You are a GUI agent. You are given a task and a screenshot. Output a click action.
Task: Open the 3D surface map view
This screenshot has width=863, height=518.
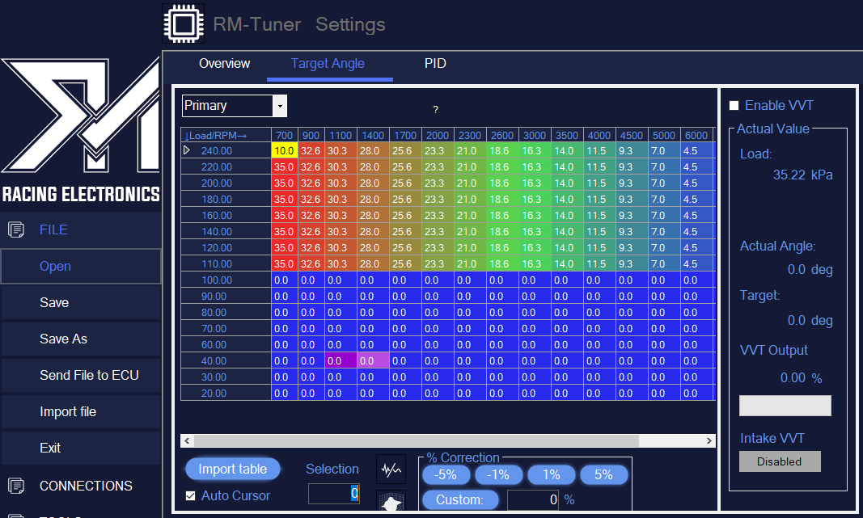coord(391,503)
